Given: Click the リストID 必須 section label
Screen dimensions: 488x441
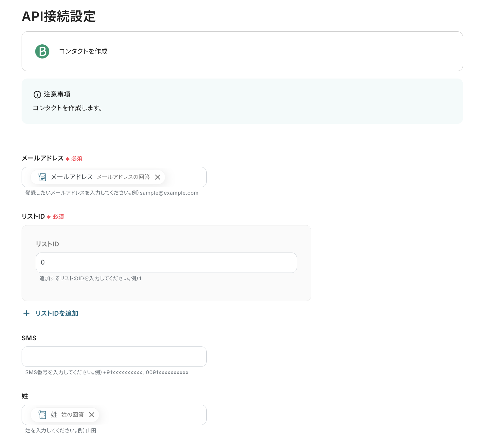Looking at the screenshot, I should (x=43, y=216).
